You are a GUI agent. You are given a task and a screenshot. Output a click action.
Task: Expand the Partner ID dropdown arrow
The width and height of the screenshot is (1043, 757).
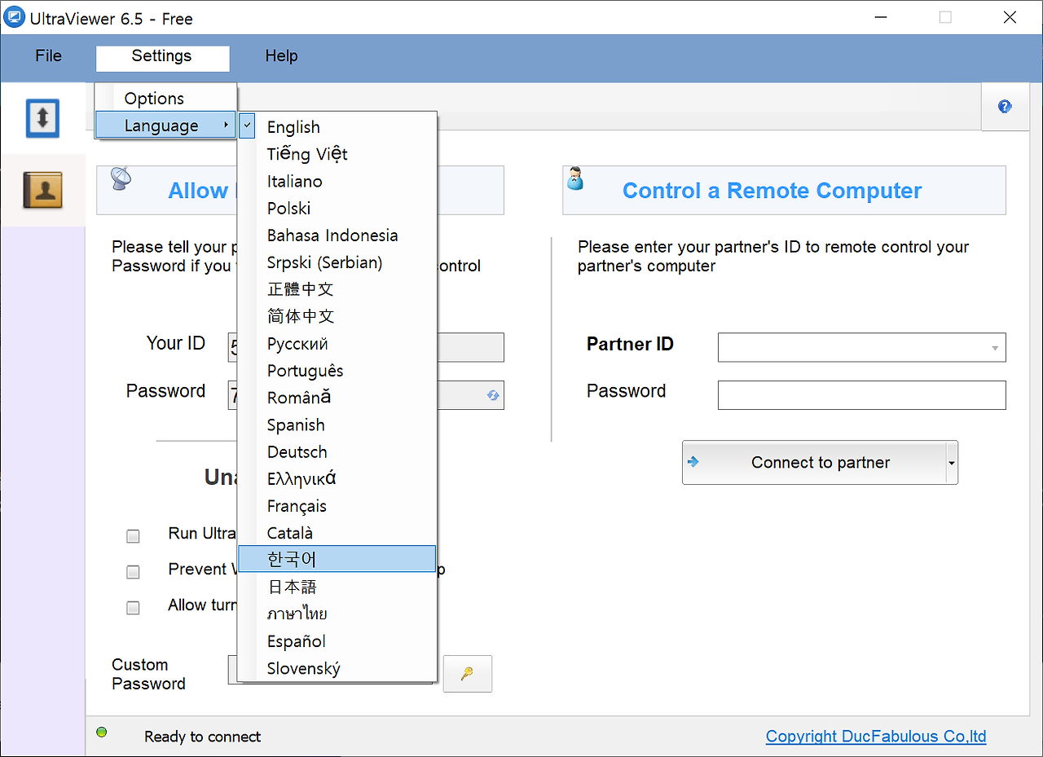(x=995, y=348)
